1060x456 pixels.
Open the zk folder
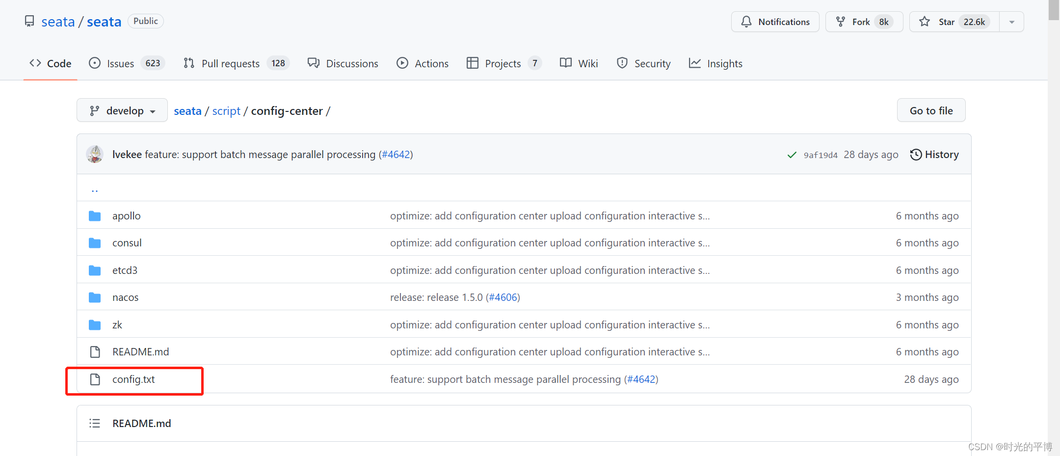coord(117,324)
